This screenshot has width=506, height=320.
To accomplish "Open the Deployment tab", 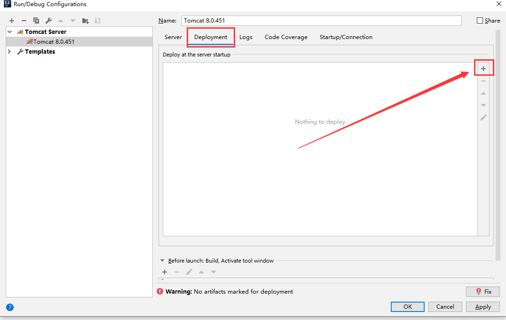I will [x=211, y=37].
